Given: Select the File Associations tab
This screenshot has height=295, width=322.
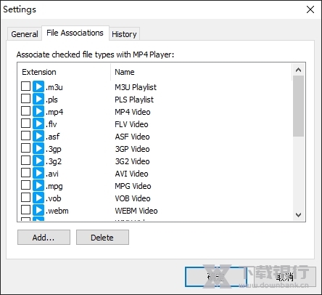Looking at the screenshot, I should pos(75,33).
